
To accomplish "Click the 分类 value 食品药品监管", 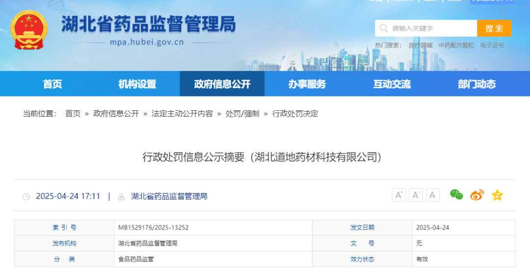I will click(x=136, y=259).
